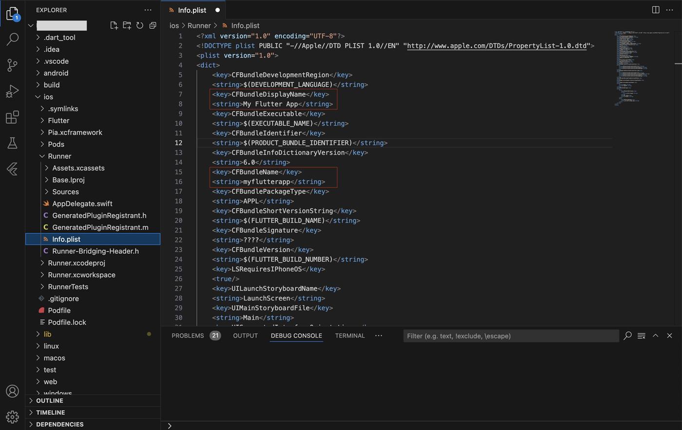Open the Accounts icon
This screenshot has height=430, width=682.
(13, 391)
